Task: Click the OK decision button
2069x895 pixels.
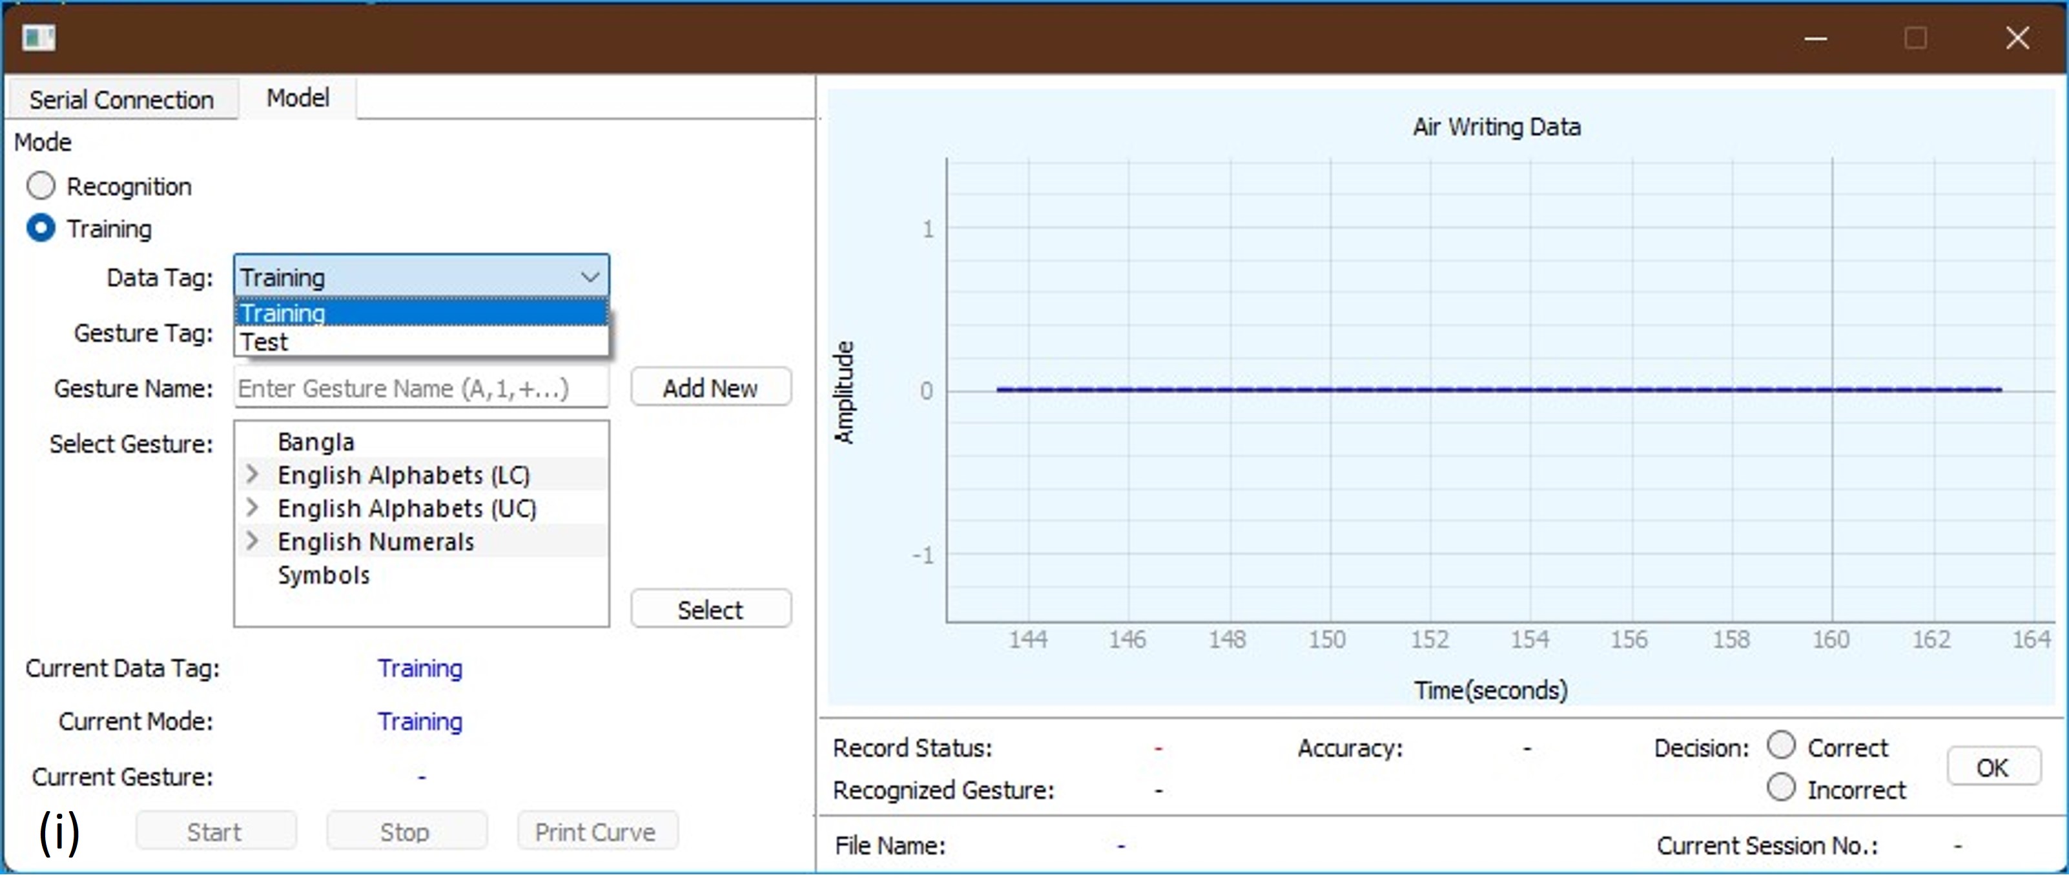Action: click(x=1992, y=767)
